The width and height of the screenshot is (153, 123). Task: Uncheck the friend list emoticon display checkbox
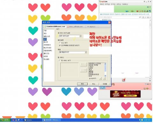(x=60, y=45)
